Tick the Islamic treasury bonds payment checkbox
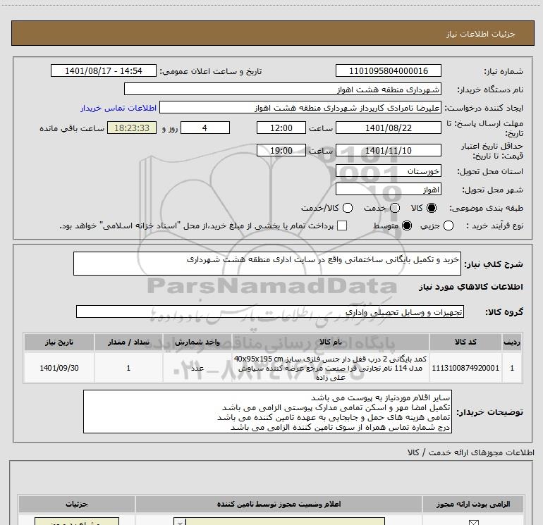This screenshot has height=525, width=543. [x=342, y=226]
